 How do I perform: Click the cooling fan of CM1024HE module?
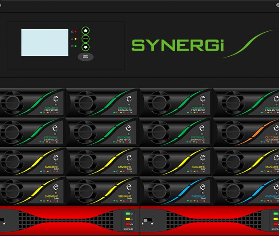233,132
